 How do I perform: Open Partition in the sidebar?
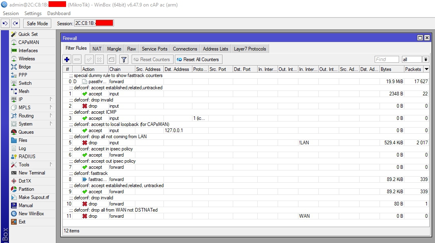point(26,189)
